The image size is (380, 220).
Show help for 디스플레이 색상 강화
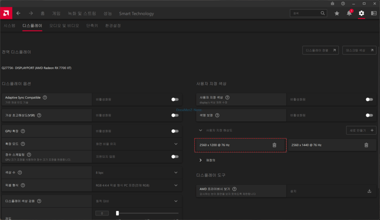(x=39, y=201)
